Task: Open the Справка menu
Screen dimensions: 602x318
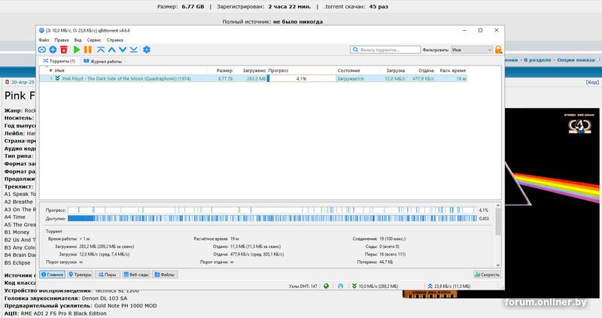Action: 115,40
